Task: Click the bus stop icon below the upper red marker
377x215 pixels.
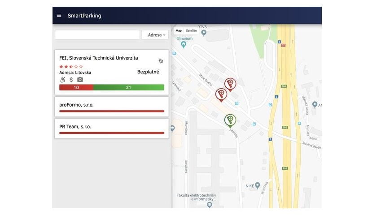Action: [x=237, y=103]
